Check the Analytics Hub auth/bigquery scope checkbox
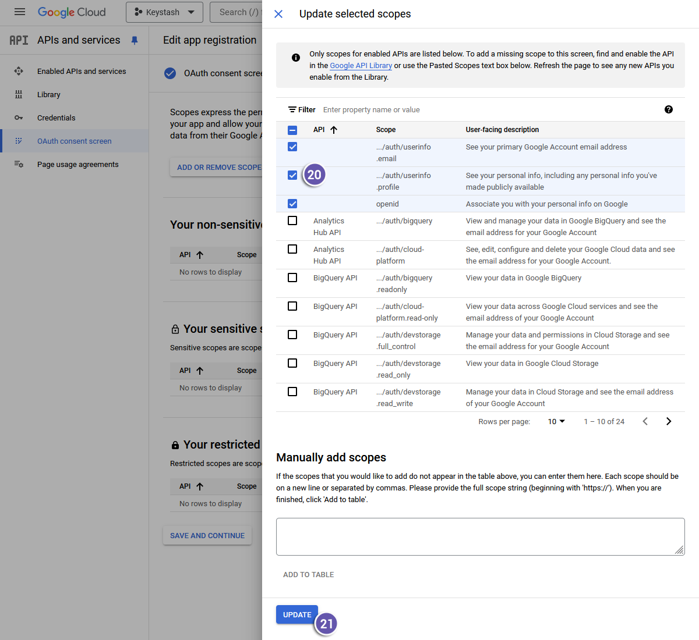The image size is (699, 640). 292,221
